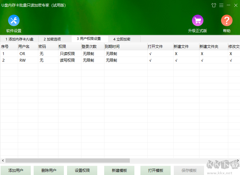This screenshot has height=175, width=240.
Task: Click the 升级正式版 shopping cart icon
Action: (198, 20)
